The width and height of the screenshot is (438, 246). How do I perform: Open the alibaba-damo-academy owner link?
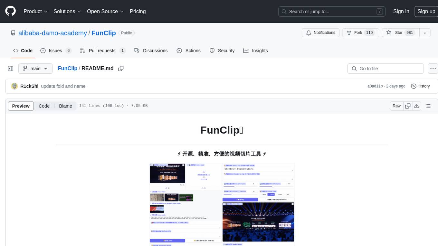[52, 33]
